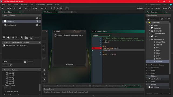
Task: Delete the selected layer with the circle X icon
Action: pyautogui.click(x=31, y=38)
